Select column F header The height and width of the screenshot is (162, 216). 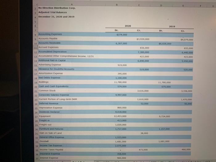tap(201, 6)
